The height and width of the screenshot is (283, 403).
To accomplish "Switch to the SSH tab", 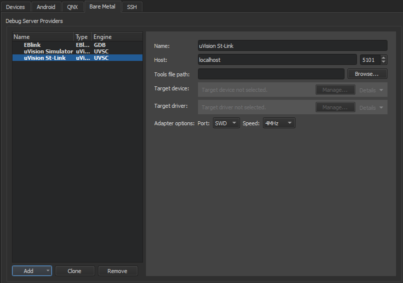I will (131, 7).
